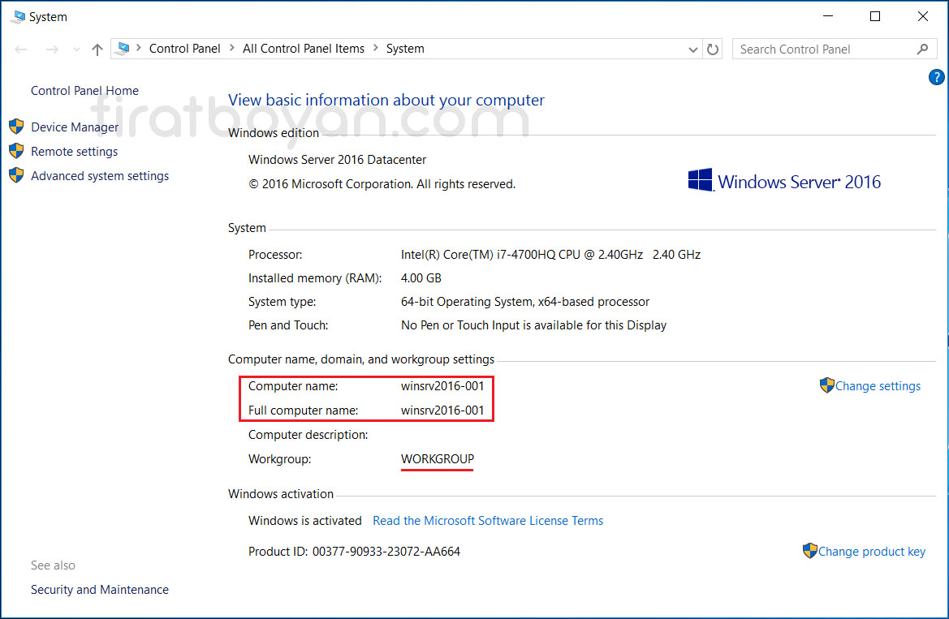Open Security and Maintenance link
The height and width of the screenshot is (619, 949).
click(x=100, y=589)
